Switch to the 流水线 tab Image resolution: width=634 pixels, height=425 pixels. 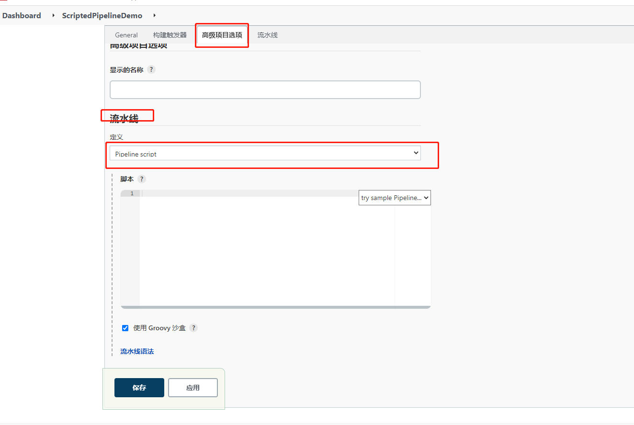click(267, 35)
